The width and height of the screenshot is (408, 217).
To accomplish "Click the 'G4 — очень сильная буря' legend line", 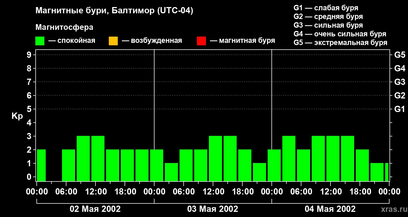I will click(x=340, y=34).
